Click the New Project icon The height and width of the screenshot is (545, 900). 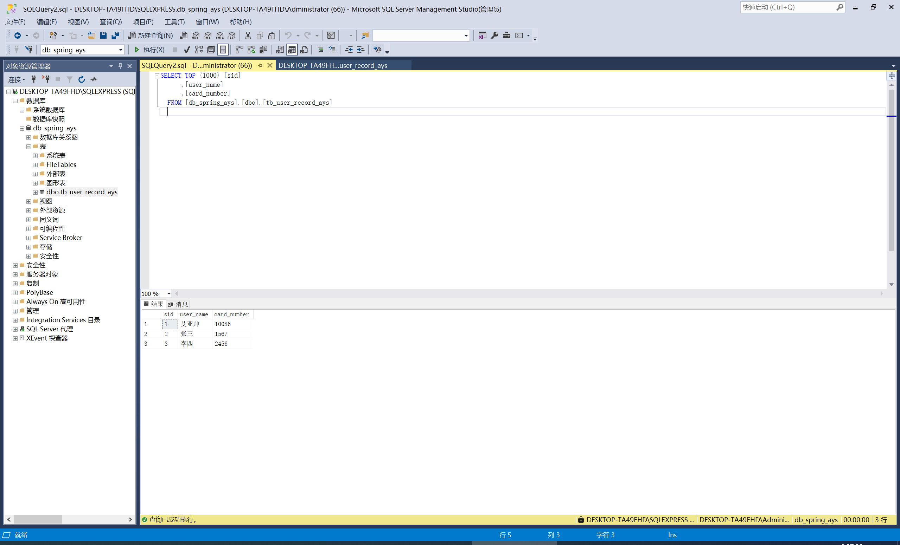pyautogui.click(x=53, y=35)
